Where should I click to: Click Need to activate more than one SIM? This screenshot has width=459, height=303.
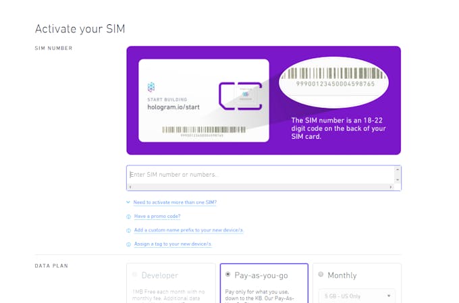point(175,202)
